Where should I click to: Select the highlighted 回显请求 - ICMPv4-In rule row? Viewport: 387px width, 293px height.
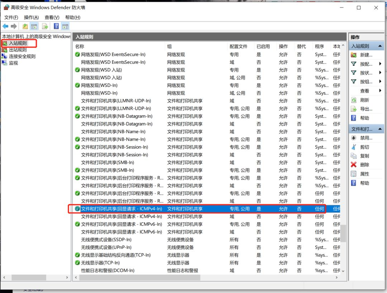(207, 209)
